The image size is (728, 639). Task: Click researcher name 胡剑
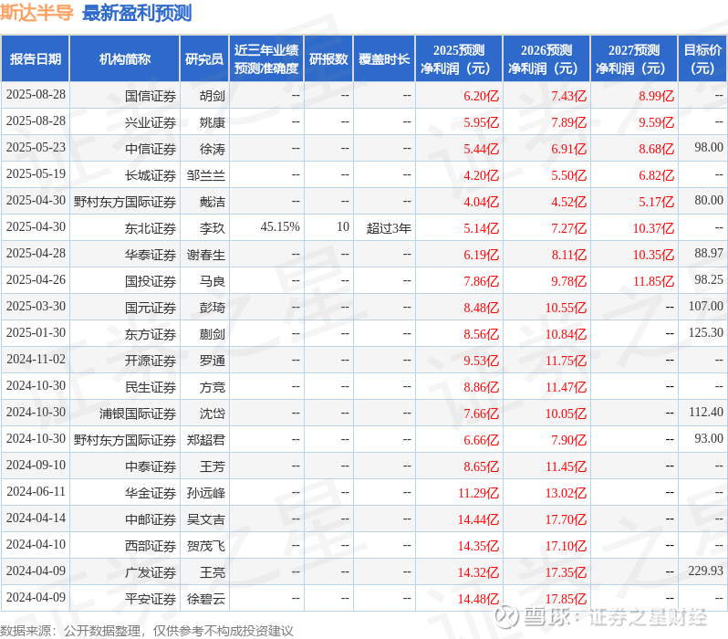coord(213,96)
